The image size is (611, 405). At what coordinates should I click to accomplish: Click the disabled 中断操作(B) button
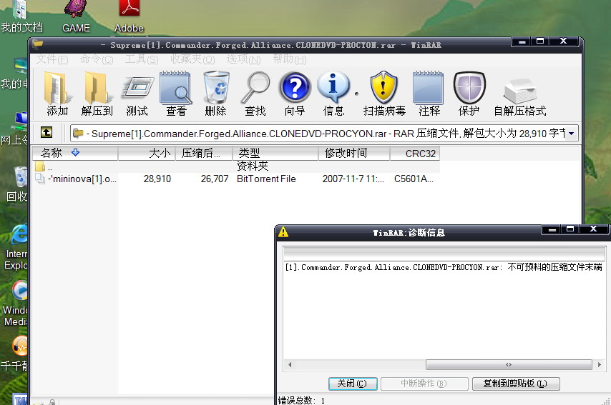(424, 384)
